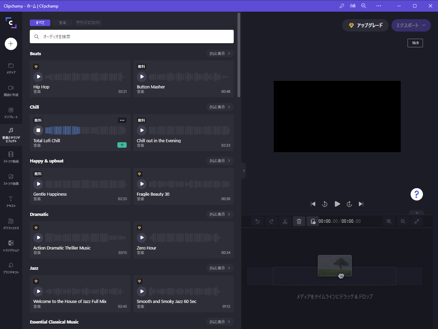Play the Hip Hop track preview

point(38,77)
